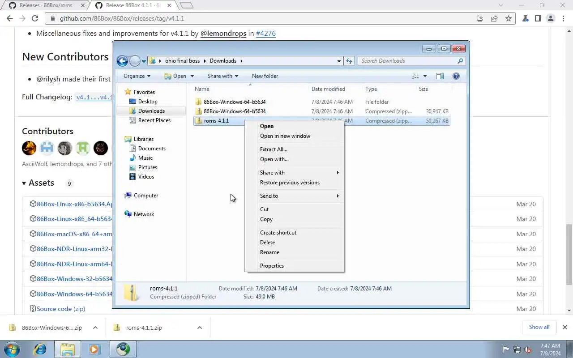The image size is (573, 358).
Task: Open the Organize dropdown menu
Action: click(137, 76)
